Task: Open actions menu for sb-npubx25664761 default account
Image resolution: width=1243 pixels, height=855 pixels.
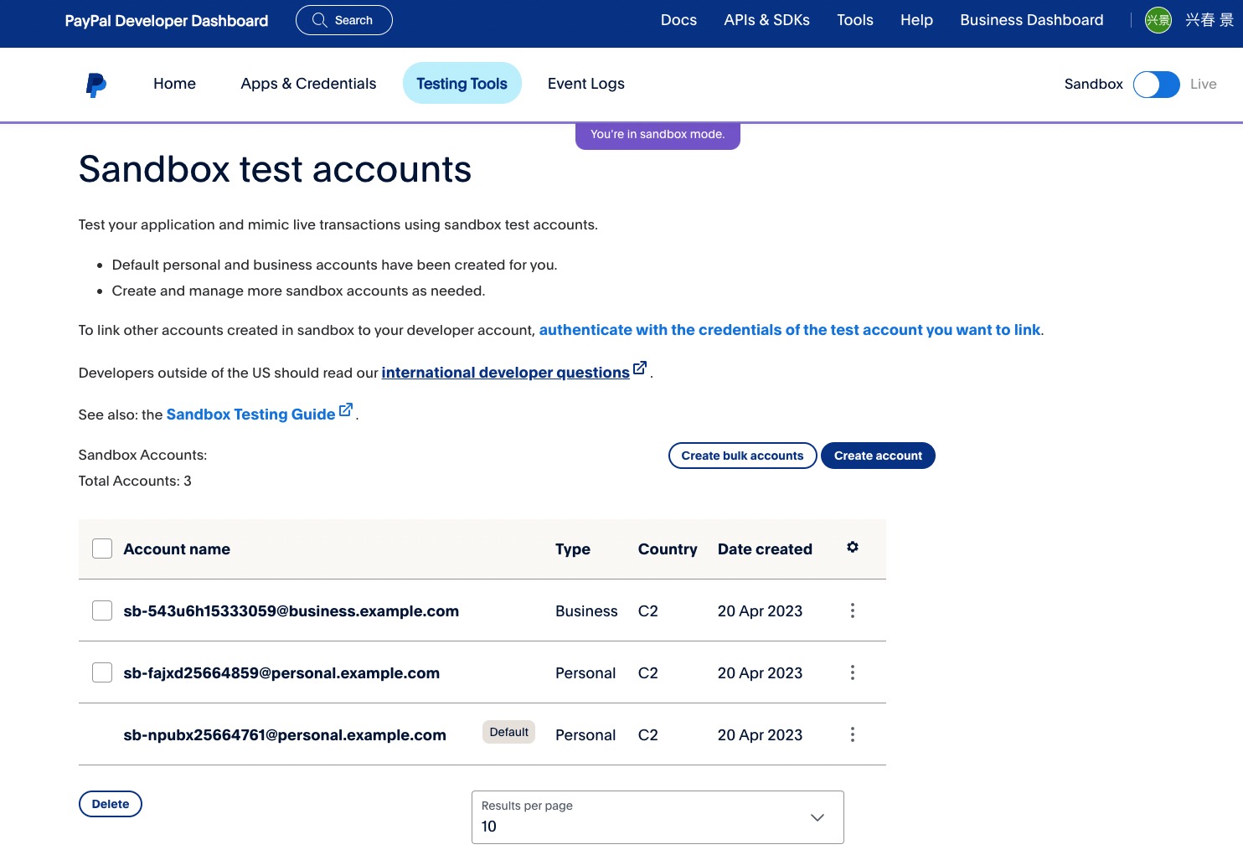Action: [x=853, y=734]
